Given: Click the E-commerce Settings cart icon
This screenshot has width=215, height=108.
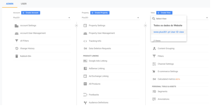Looking at the screenshot, I should coord(154,72).
